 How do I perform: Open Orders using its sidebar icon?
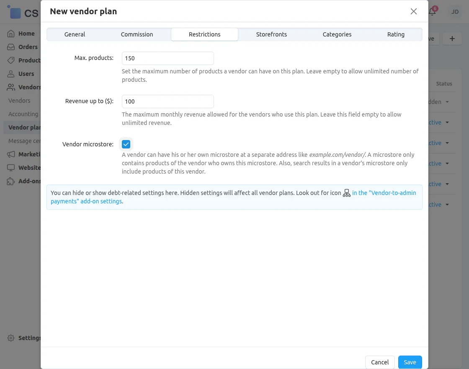[x=11, y=47]
